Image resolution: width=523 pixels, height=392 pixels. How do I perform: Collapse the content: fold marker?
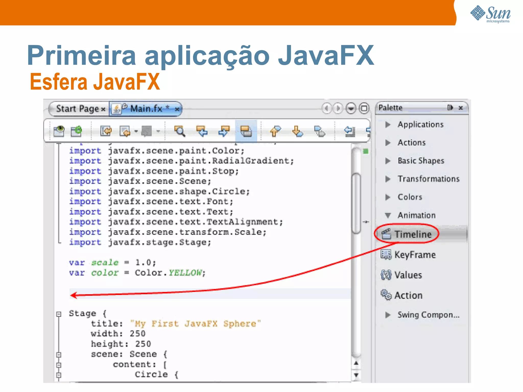pyautogui.click(x=59, y=365)
